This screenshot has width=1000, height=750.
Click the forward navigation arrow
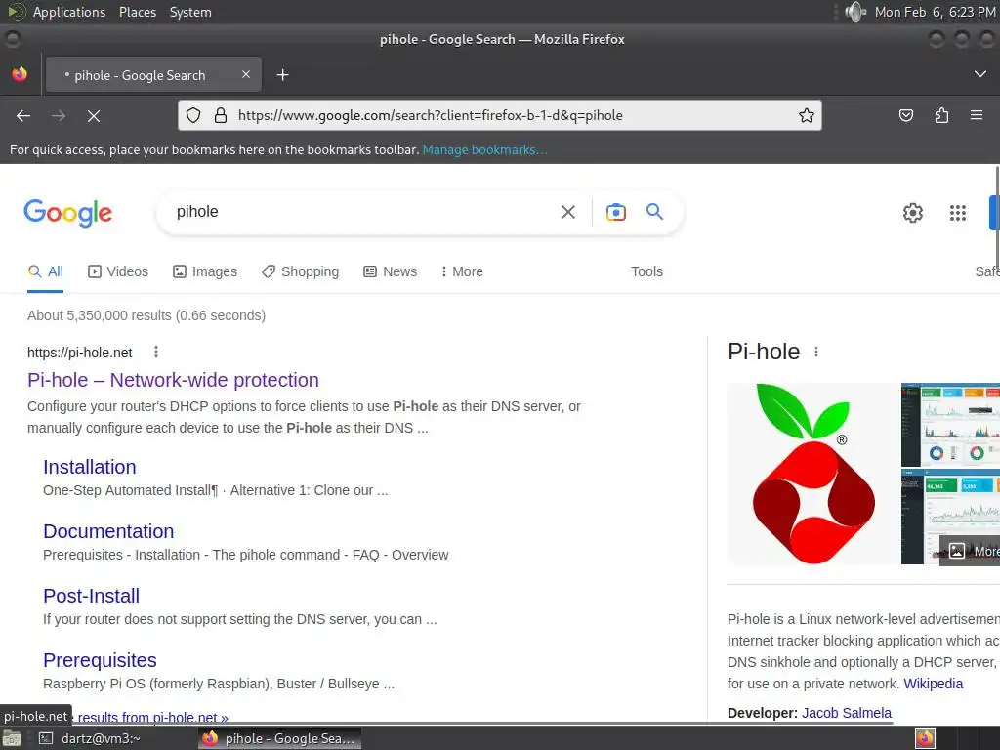click(58, 115)
